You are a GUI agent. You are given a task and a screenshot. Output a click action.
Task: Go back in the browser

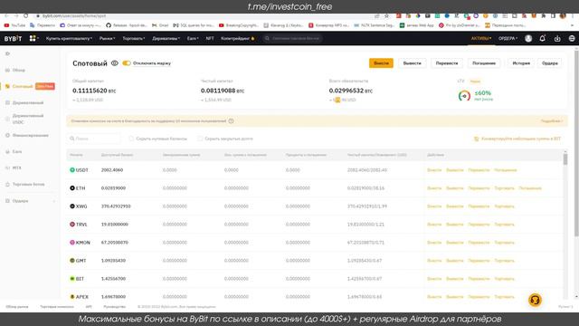click(6, 16)
